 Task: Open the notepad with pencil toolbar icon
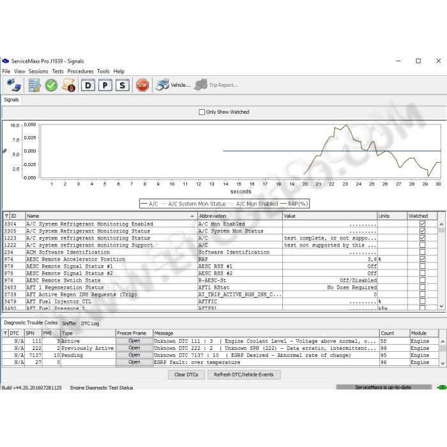(x=34, y=85)
